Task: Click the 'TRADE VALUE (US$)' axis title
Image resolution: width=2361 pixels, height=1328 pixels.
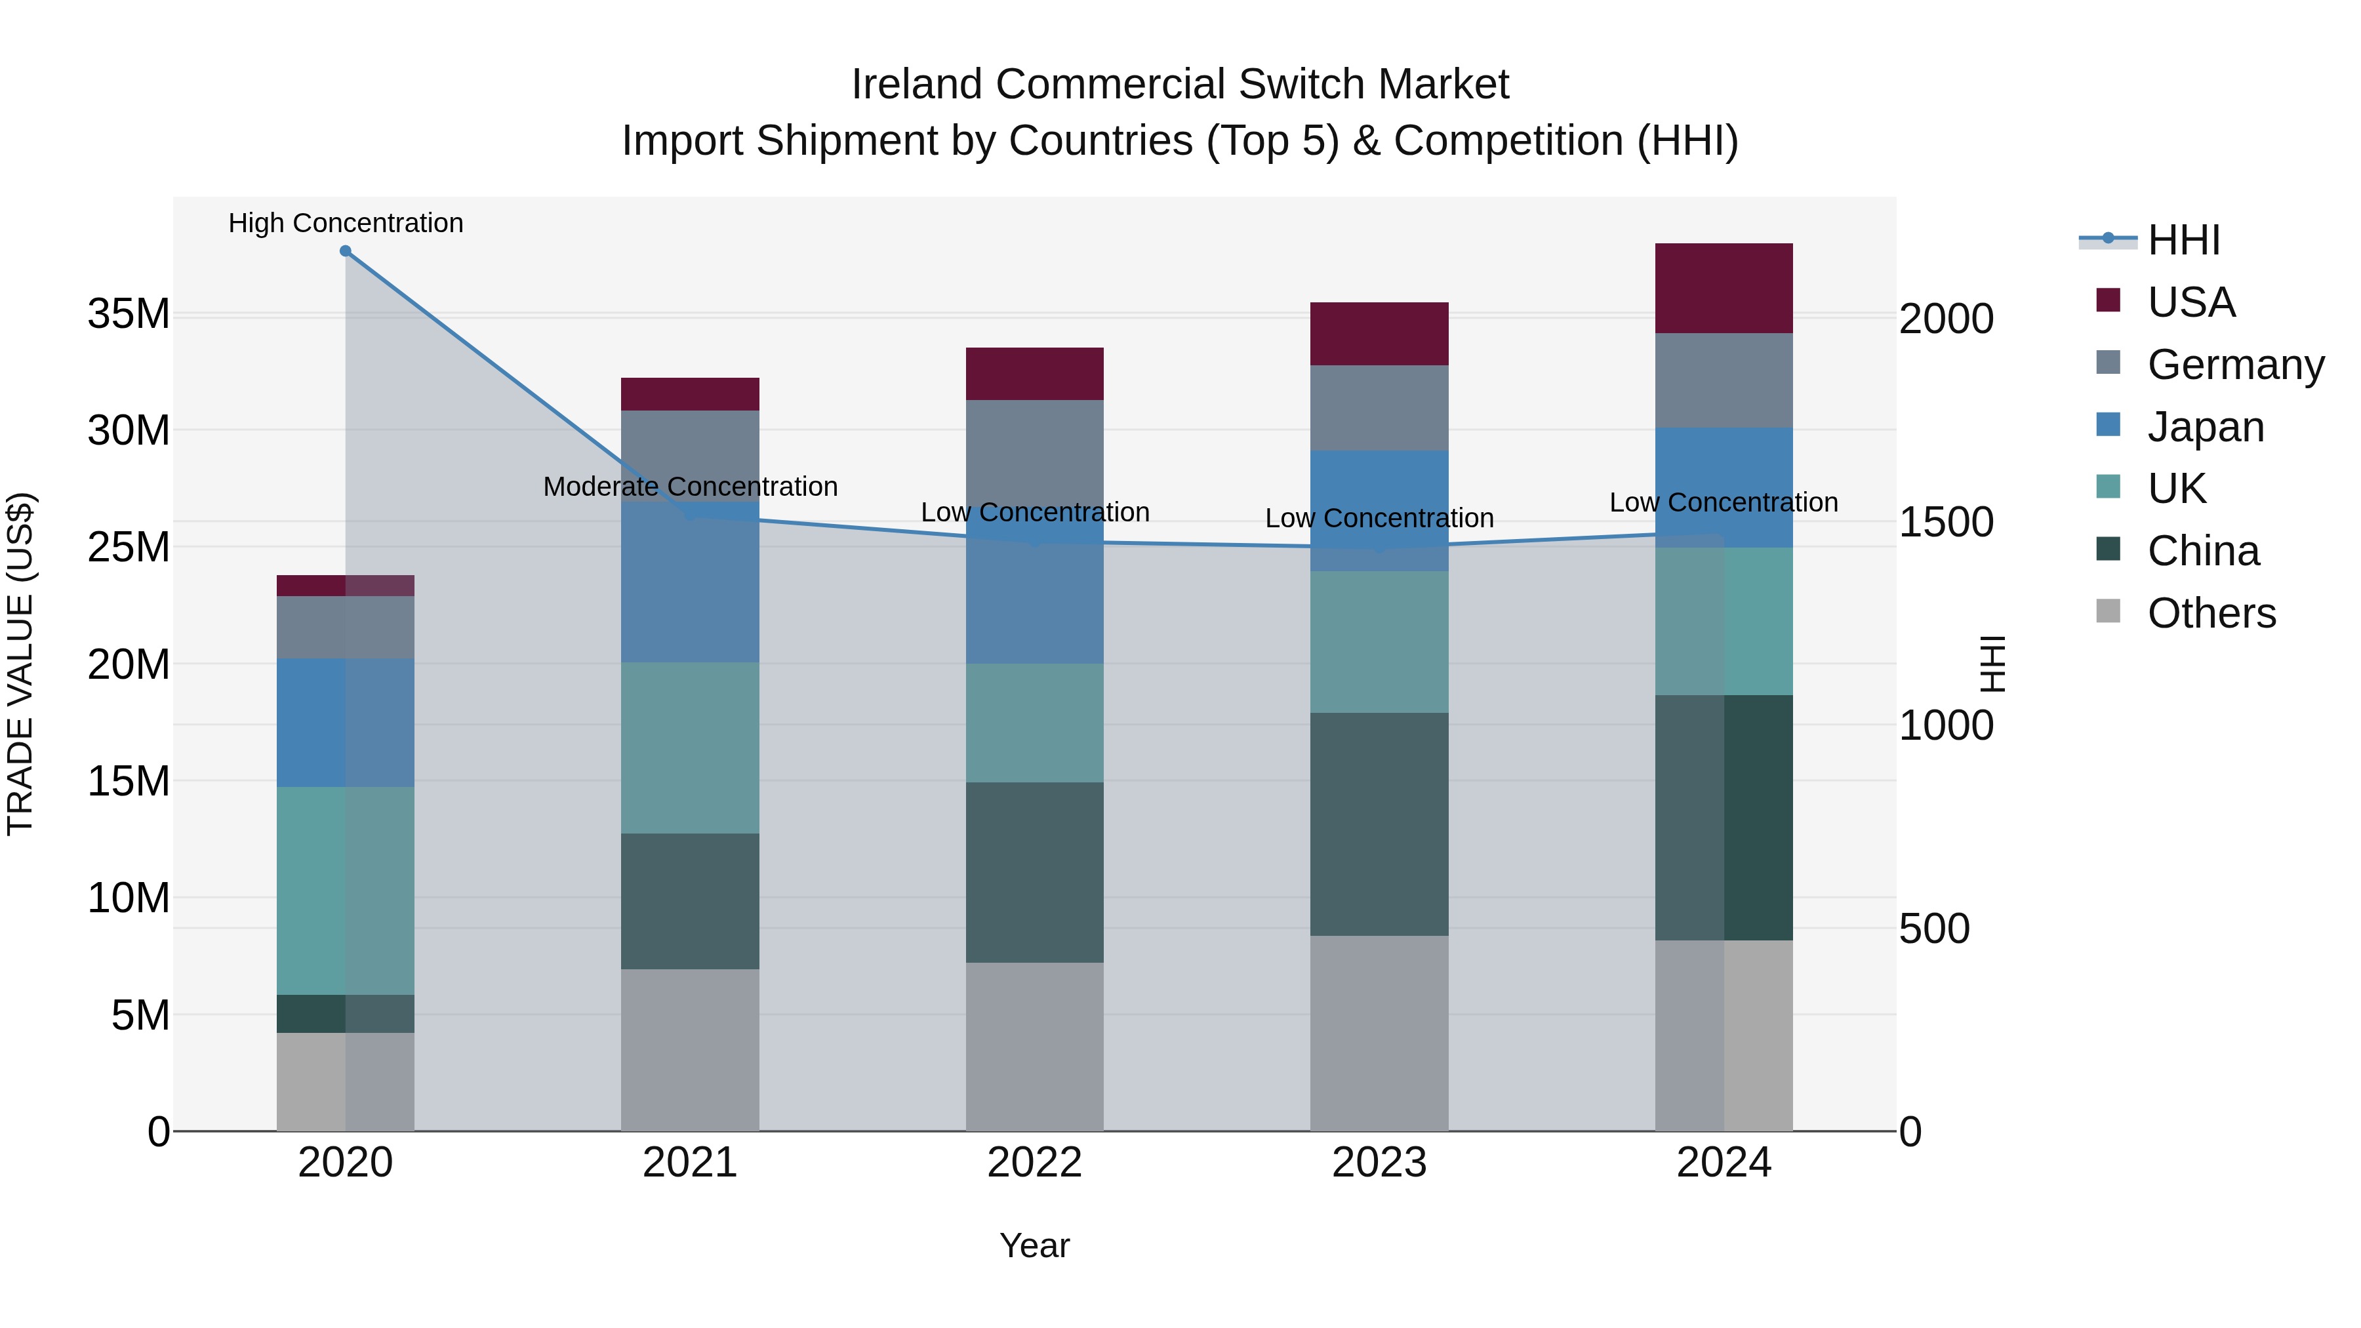Action: coord(20,664)
